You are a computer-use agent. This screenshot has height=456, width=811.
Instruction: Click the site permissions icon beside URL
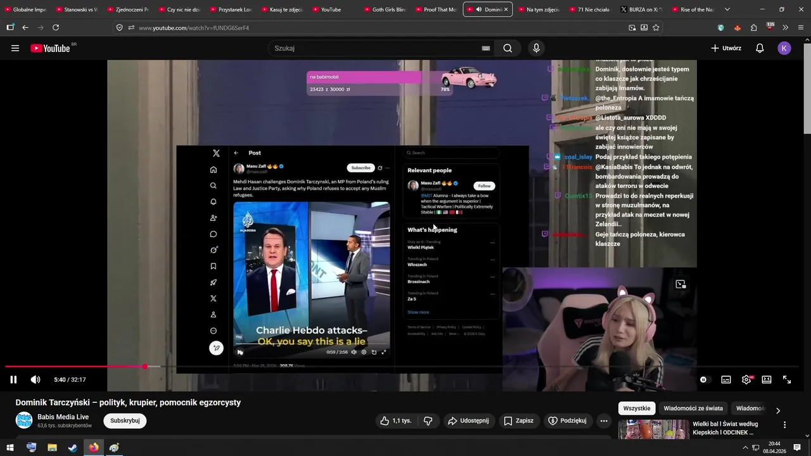point(131,27)
